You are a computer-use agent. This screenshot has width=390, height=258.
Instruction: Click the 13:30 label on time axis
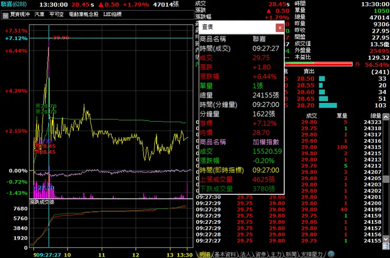click(184, 255)
